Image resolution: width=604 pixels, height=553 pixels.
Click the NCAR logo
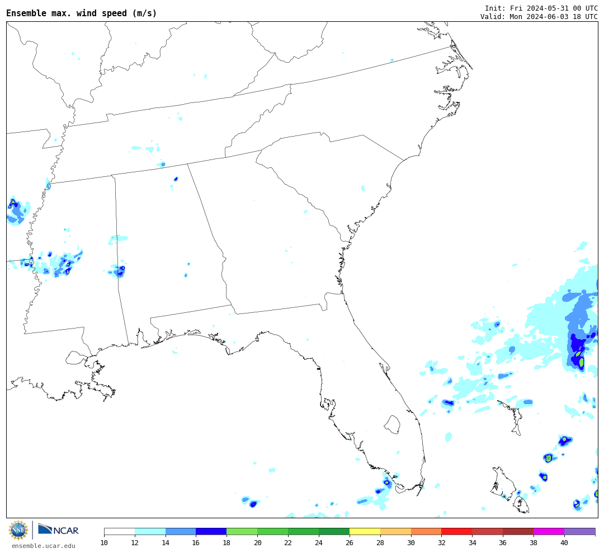coord(58,529)
